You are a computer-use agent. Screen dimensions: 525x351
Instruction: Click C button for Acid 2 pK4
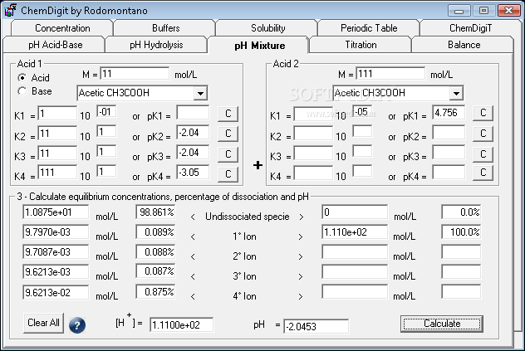pos(483,173)
